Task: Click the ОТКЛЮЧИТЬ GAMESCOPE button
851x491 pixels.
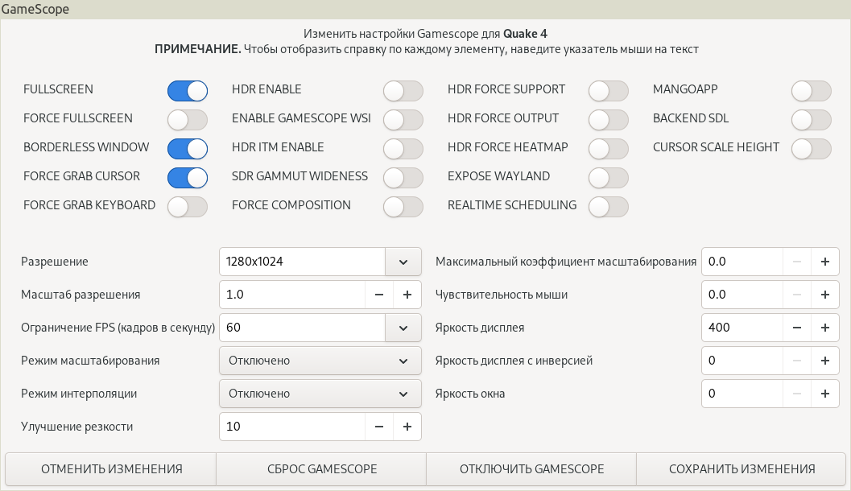Action: point(531,469)
